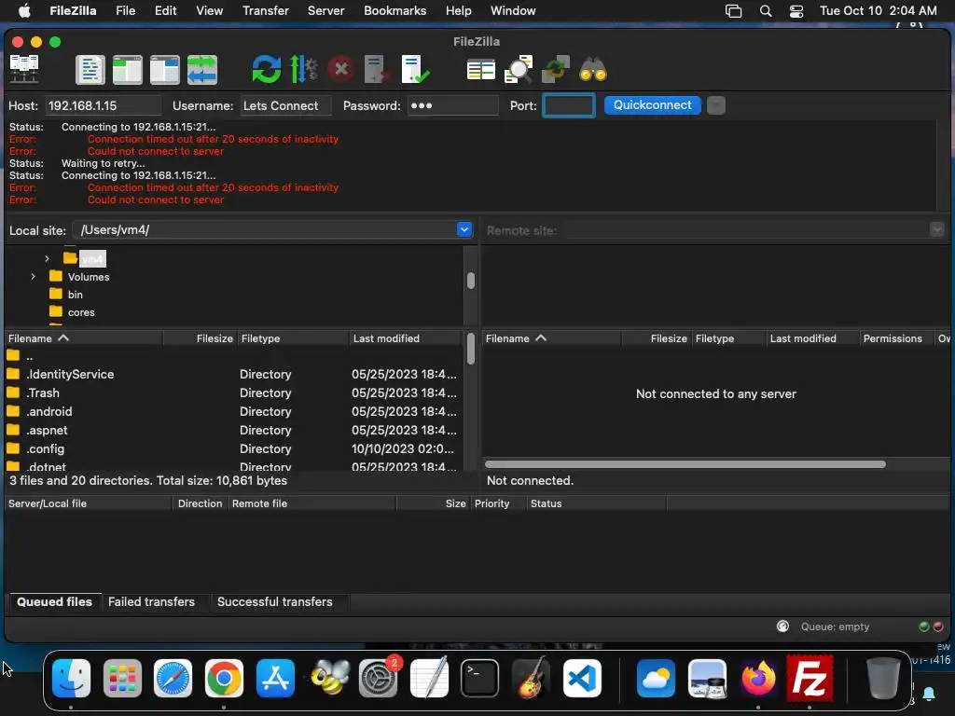Toggle directory comparison icon
The height and width of the screenshot is (716, 955).
click(519, 69)
